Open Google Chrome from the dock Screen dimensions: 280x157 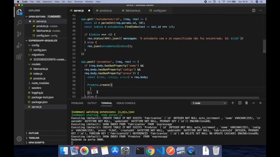[150, 150]
